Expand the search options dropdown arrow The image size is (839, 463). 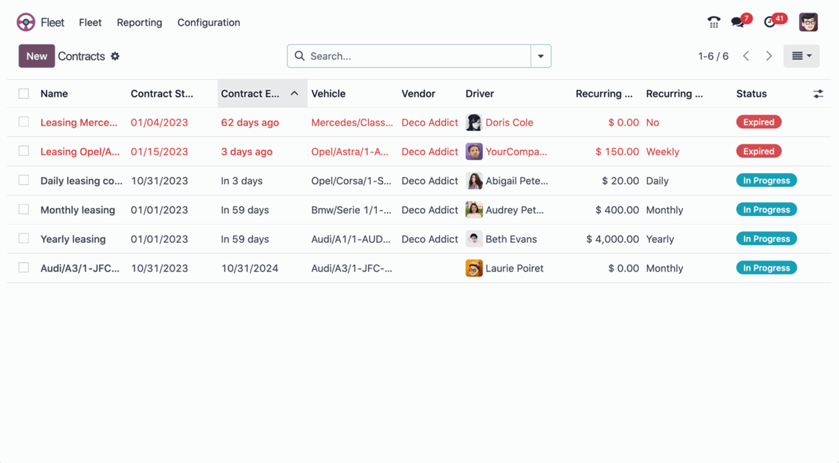[540, 55]
